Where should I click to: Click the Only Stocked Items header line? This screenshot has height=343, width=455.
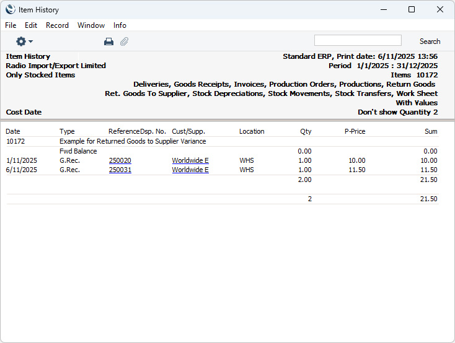[x=40, y=75]
